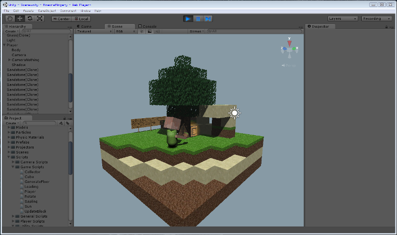
Task: Expand the Camera Scripts folder
Action: pyautogui.click(x=13, y=162)
